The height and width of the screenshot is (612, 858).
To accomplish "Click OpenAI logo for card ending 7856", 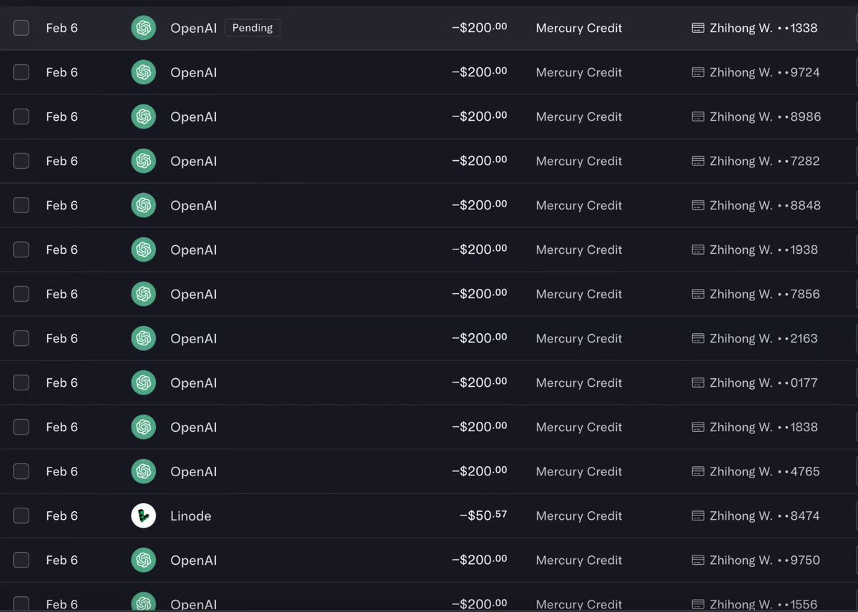I will tap(144, 294).
